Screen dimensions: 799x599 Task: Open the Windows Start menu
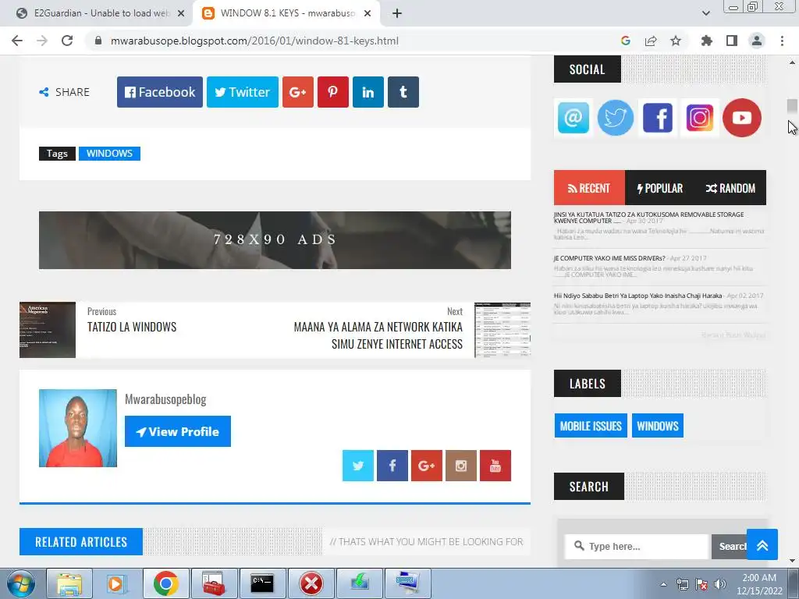click(x=21, y=583)
